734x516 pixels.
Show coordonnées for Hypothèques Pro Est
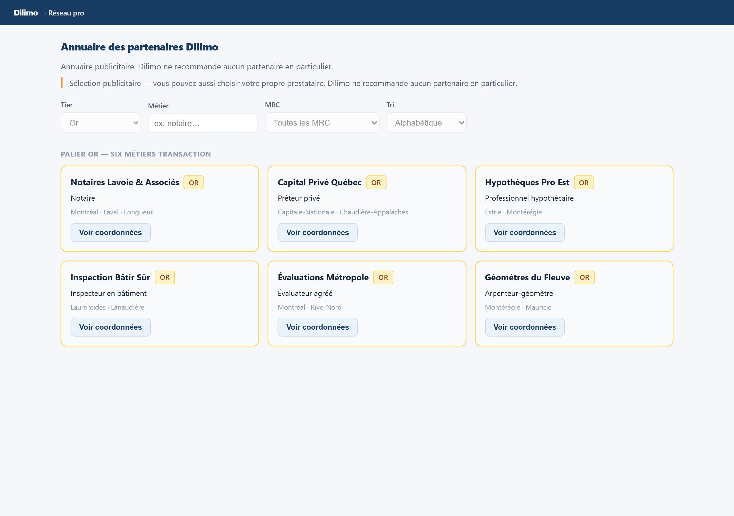(525, 232)
